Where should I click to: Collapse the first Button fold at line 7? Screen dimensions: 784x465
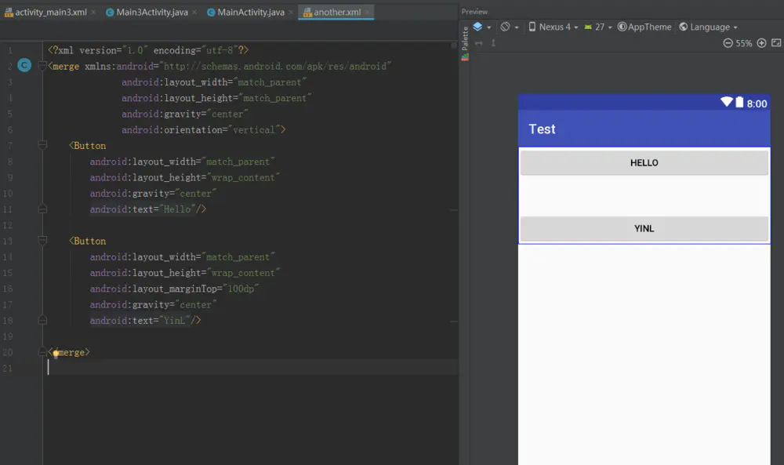42,145
